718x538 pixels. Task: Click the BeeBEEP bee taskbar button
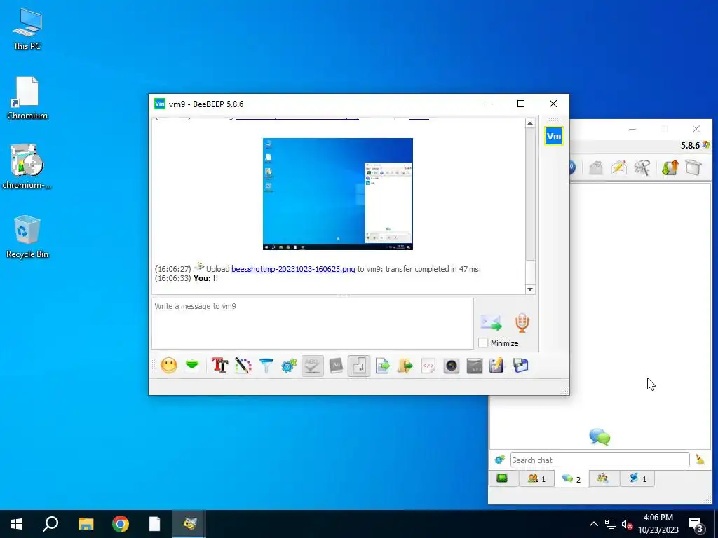tap(189, 524)
